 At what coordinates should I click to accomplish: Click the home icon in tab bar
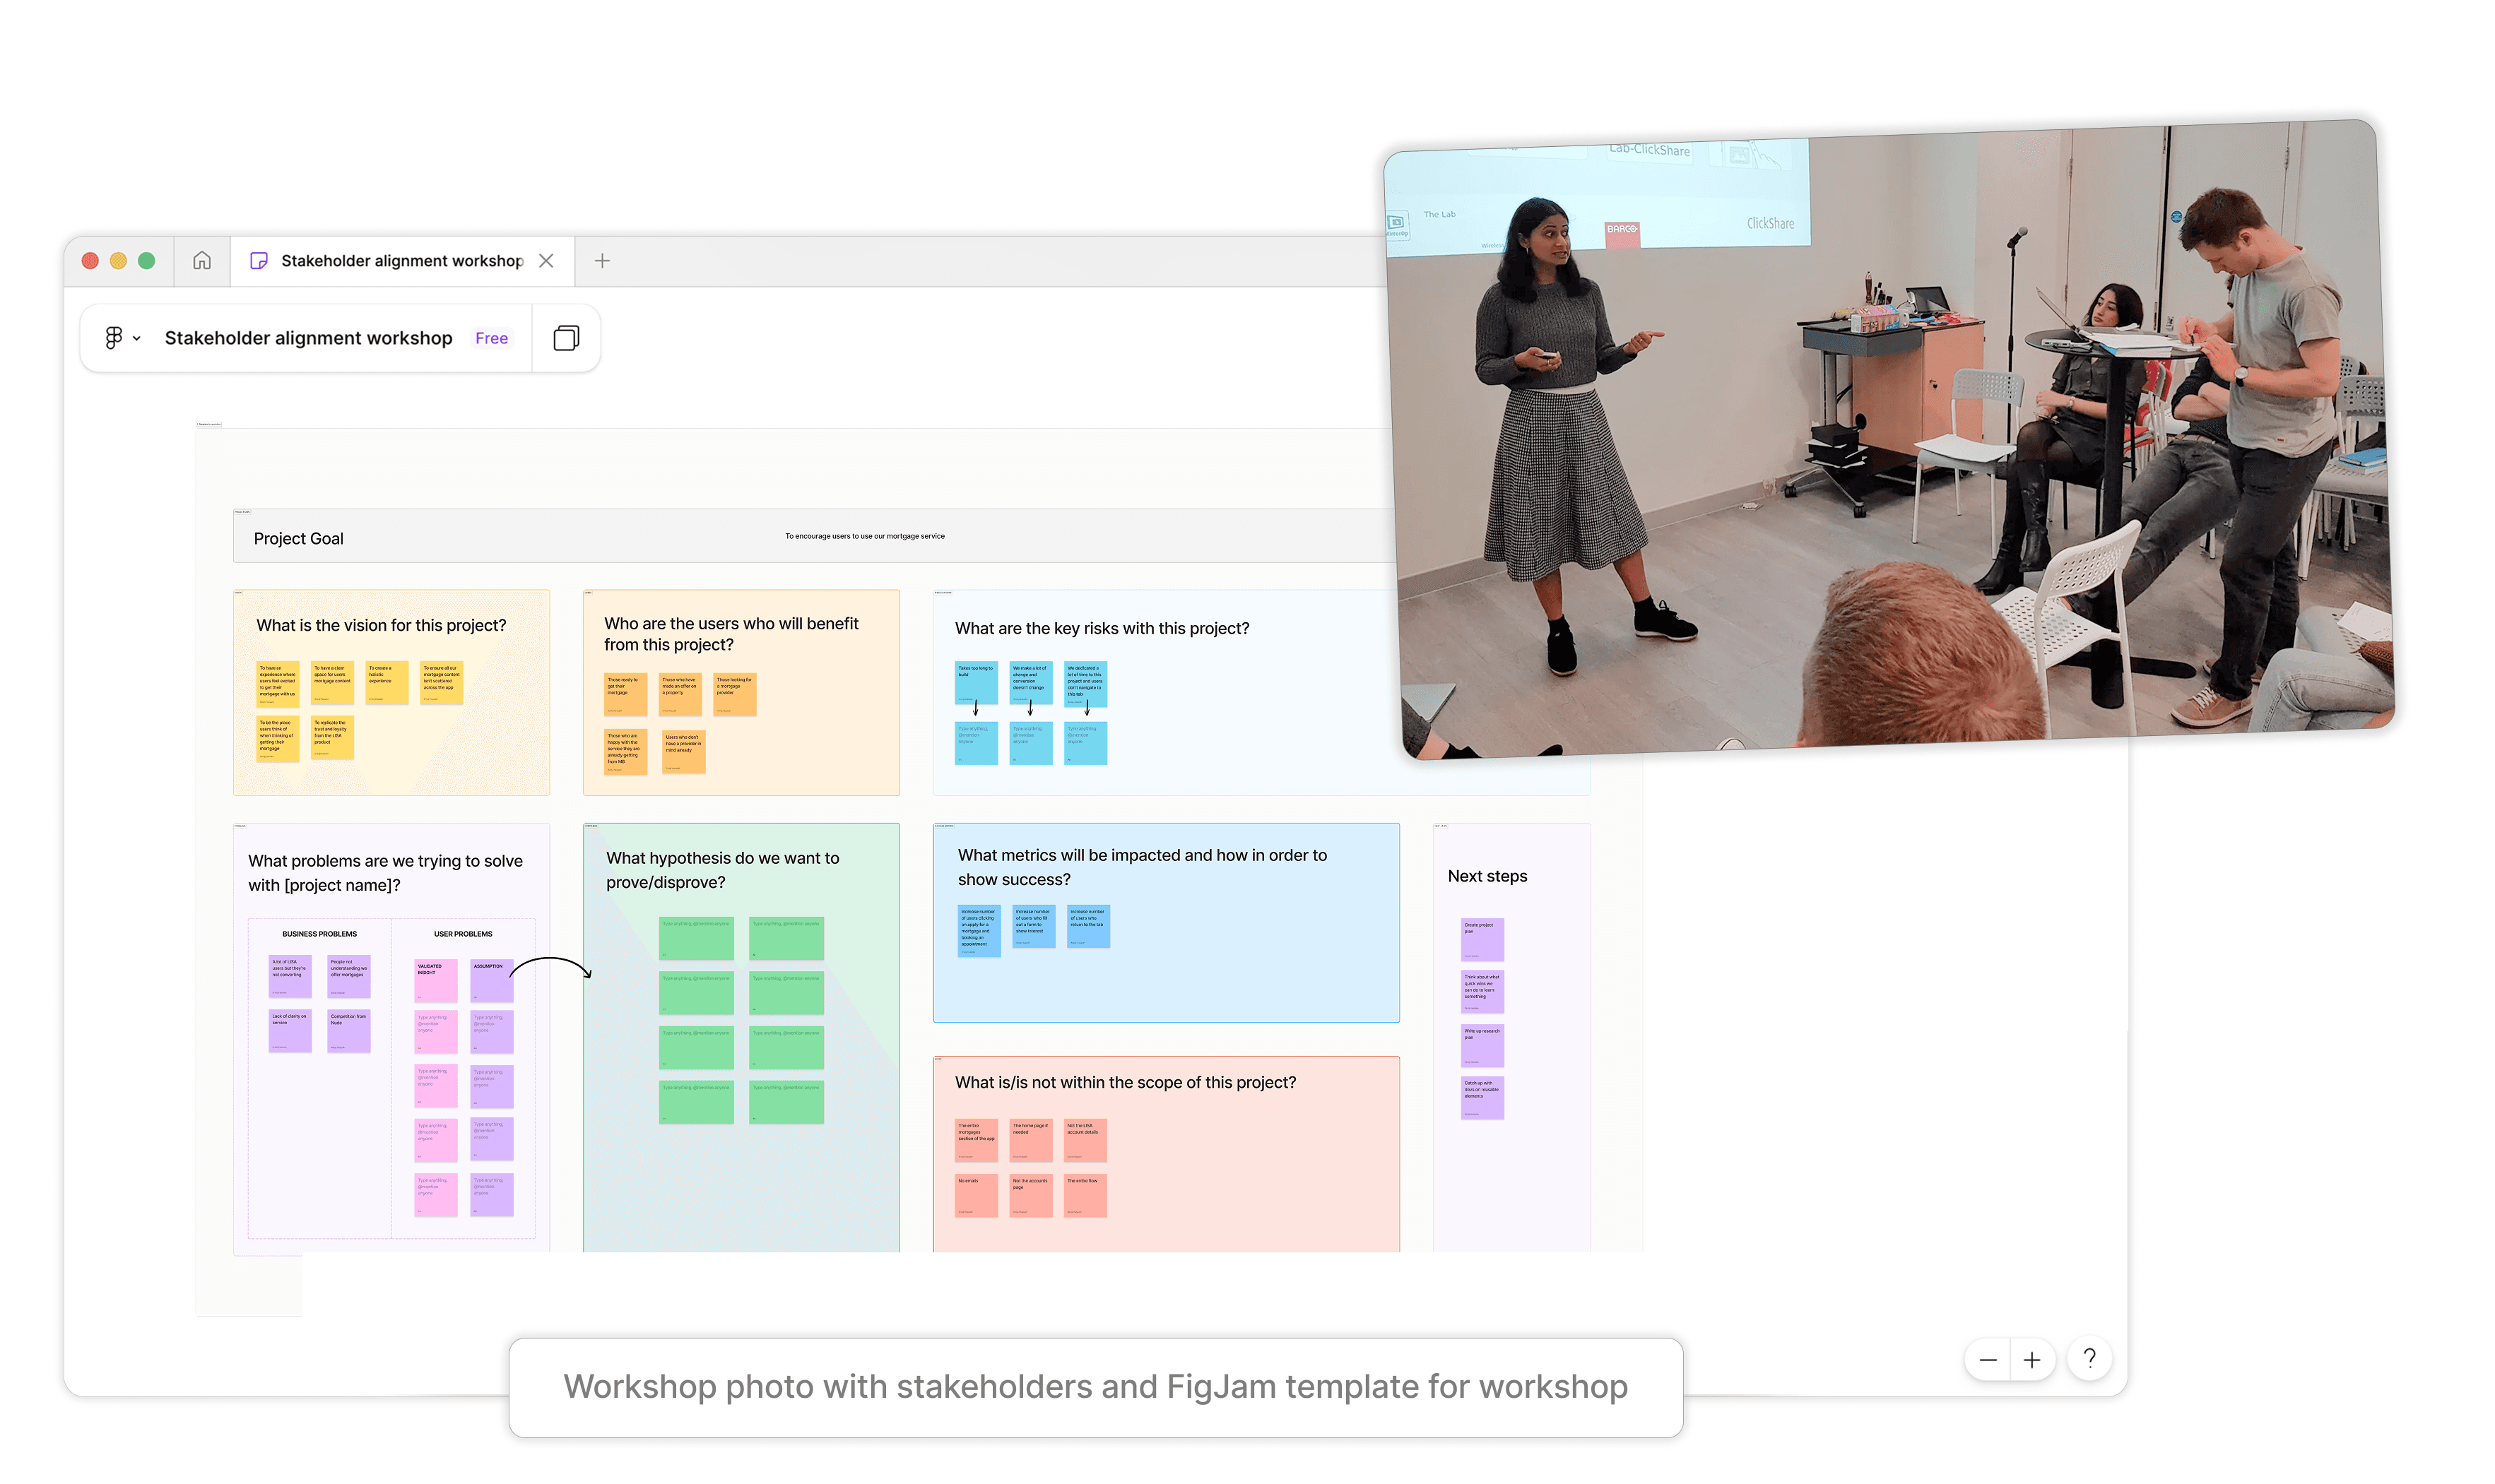coord(202,261)
